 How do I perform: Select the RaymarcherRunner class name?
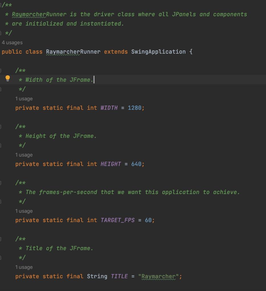(x=73, y=52)
